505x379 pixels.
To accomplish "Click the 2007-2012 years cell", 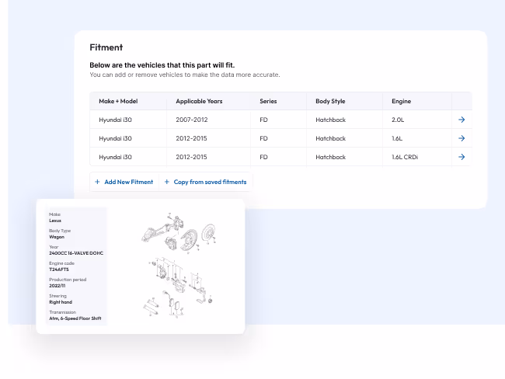I will pos(192,120).
